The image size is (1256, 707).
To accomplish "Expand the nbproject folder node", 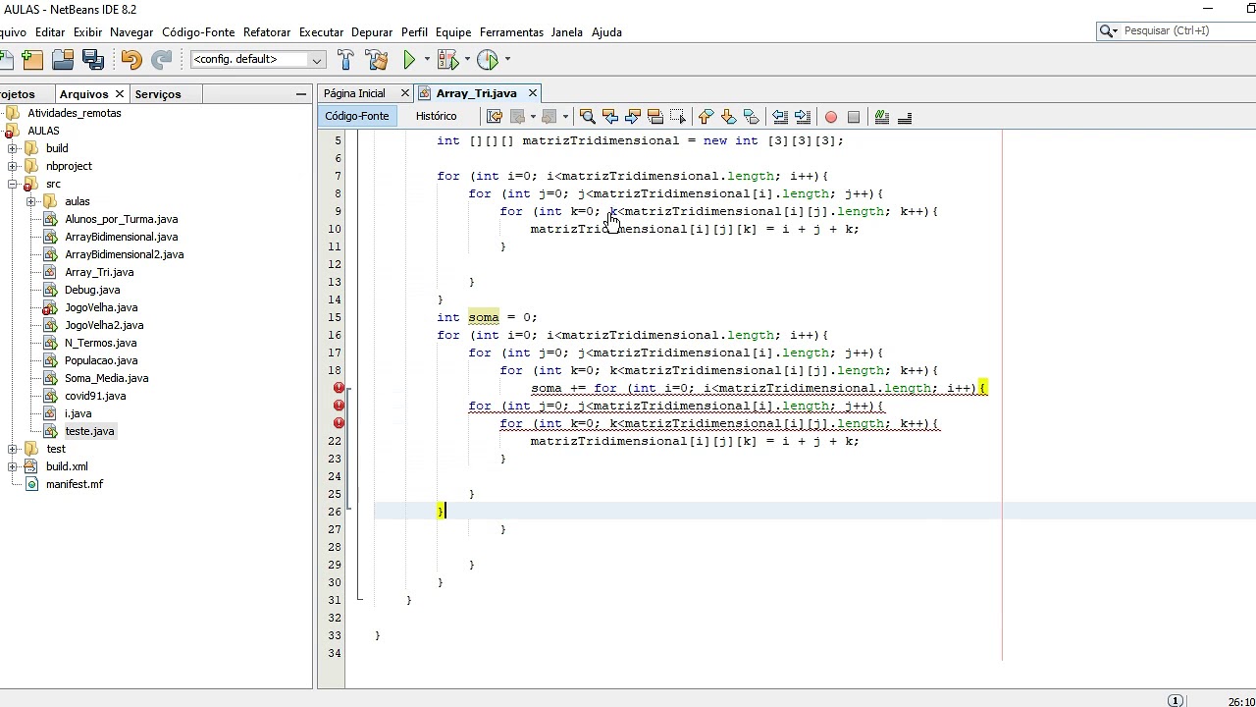I will tap(13, 166).
